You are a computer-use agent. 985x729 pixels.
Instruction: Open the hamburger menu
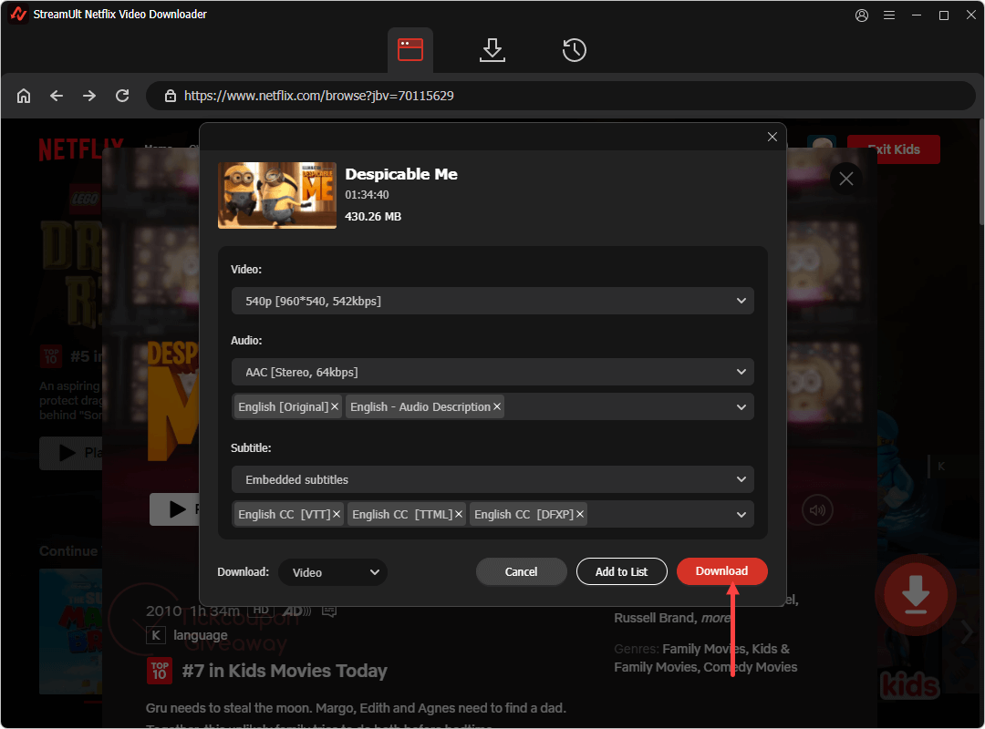coord(889,15)
